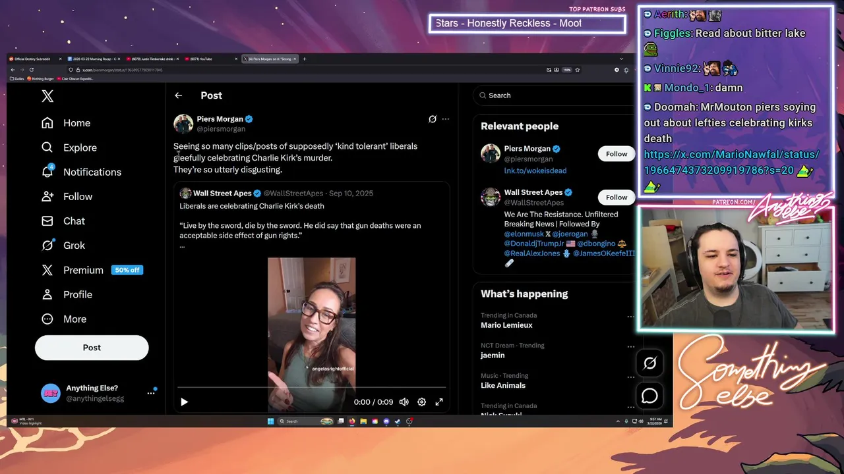
Task: Follow Piers Morgan in Relevant people
Action: pos(617,154)
